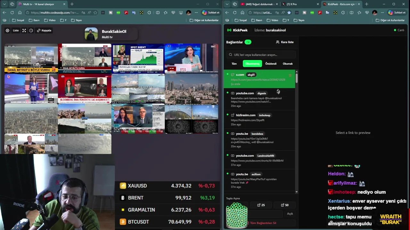Select the KickPeek browser tab
This screenshot has height=230, width=410.
[341, 4]
